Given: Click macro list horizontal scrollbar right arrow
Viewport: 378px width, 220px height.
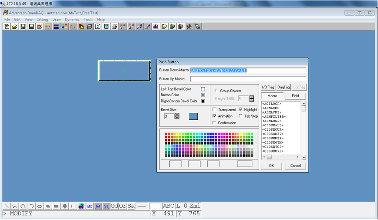Looking at the screenshot, I should (298, 157).
